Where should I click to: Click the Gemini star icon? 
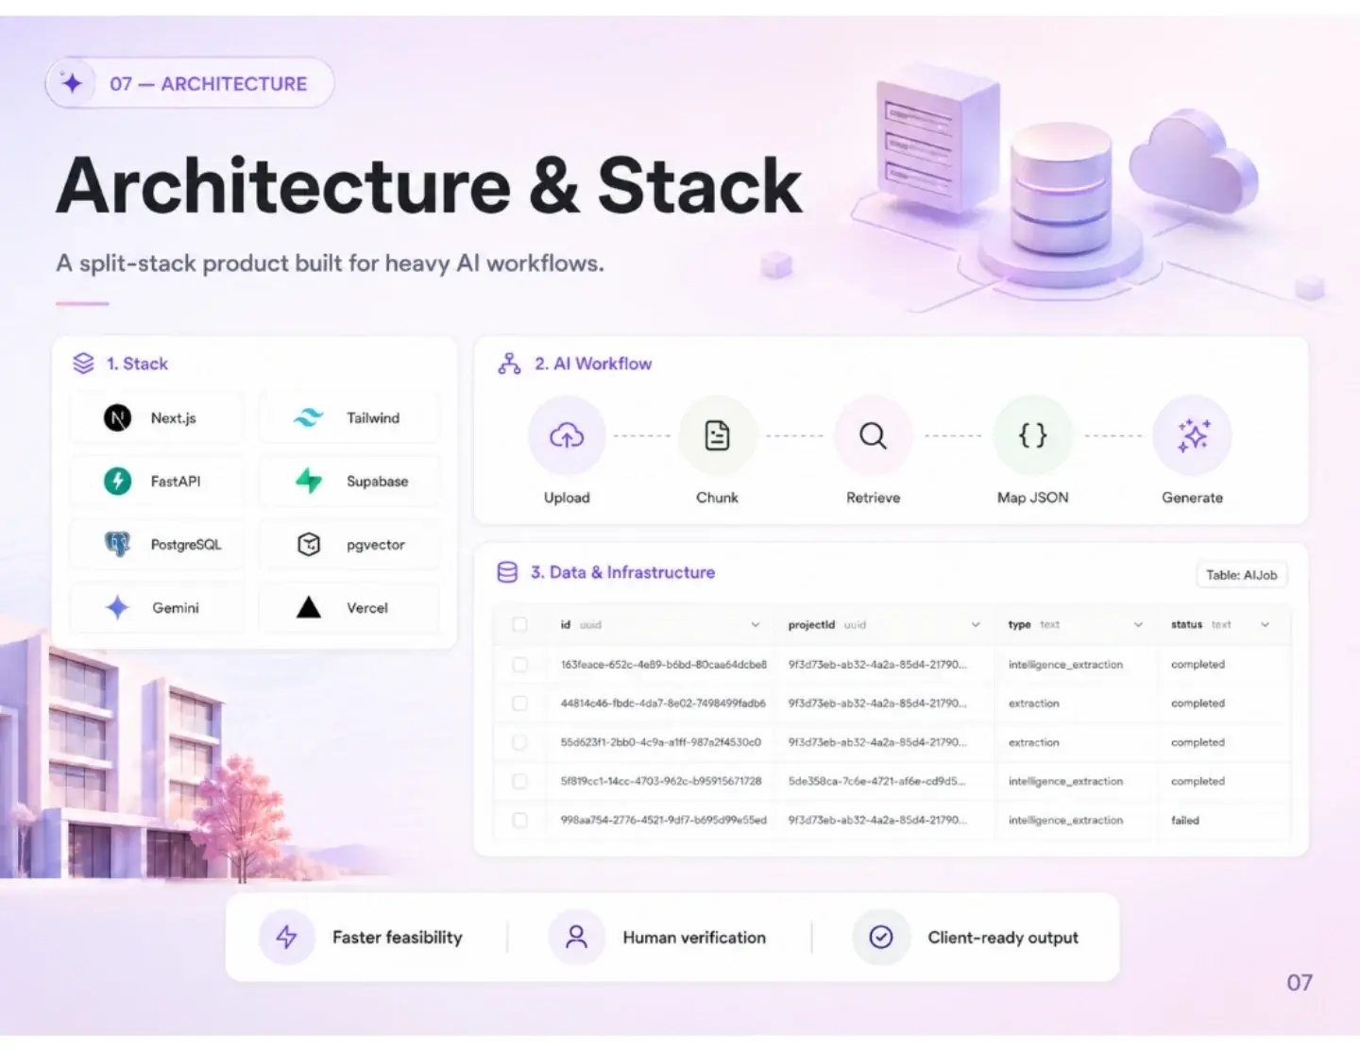tap(117, 607)
